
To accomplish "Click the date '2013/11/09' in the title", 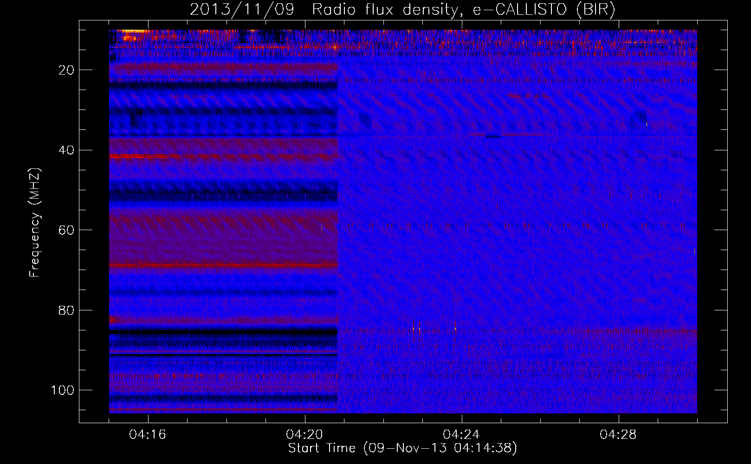I will coord(242,10).
